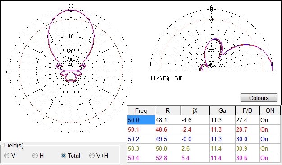
Task: Toggle the On cell in the 50.1 row
Action: [x=270, y=129]
